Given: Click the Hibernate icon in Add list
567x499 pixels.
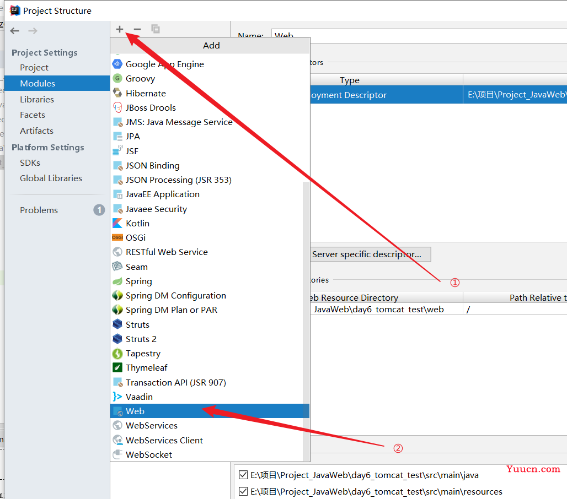Looking at the screenshot, I should coord(117,93).
